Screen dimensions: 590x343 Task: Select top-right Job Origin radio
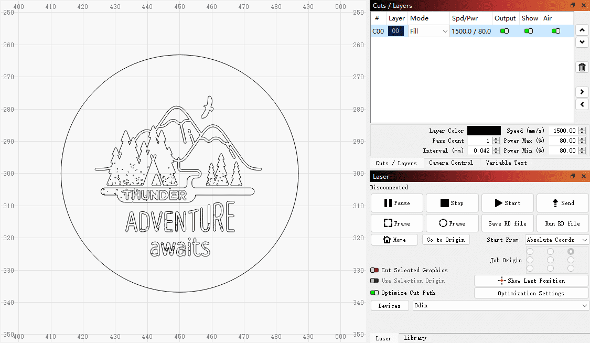click(571, 251)
